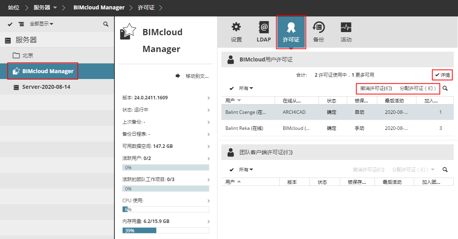
Task: Toggle the checkmark beside 所有 in team client licenses
Action: pos(232,170)
